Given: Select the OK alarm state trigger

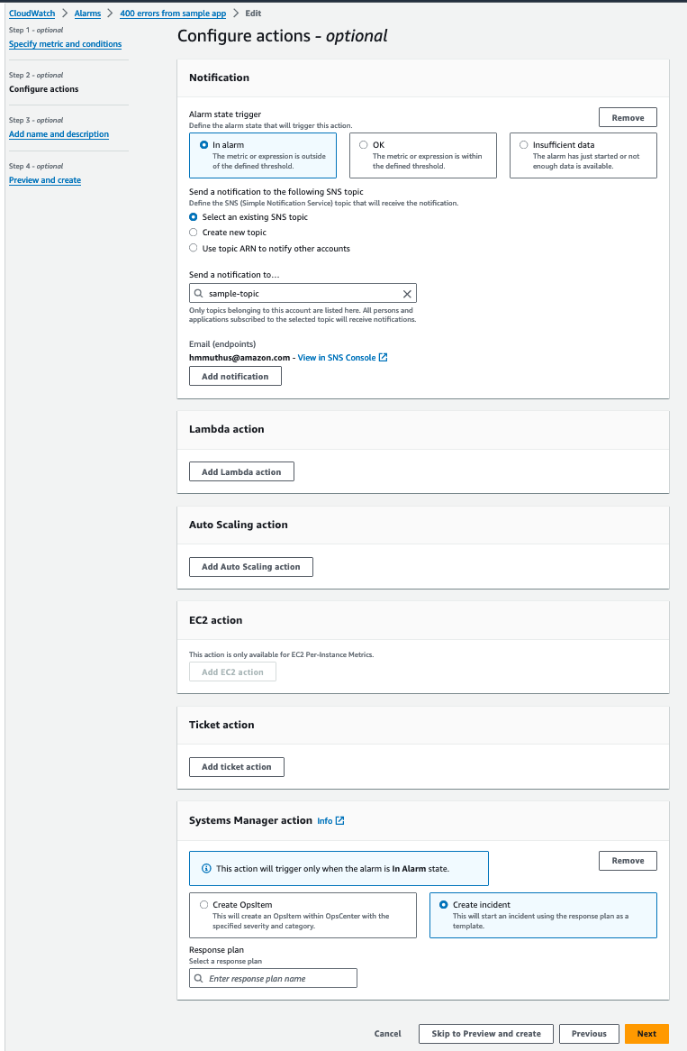Looking at the screenshot, I should pos(364,144).
